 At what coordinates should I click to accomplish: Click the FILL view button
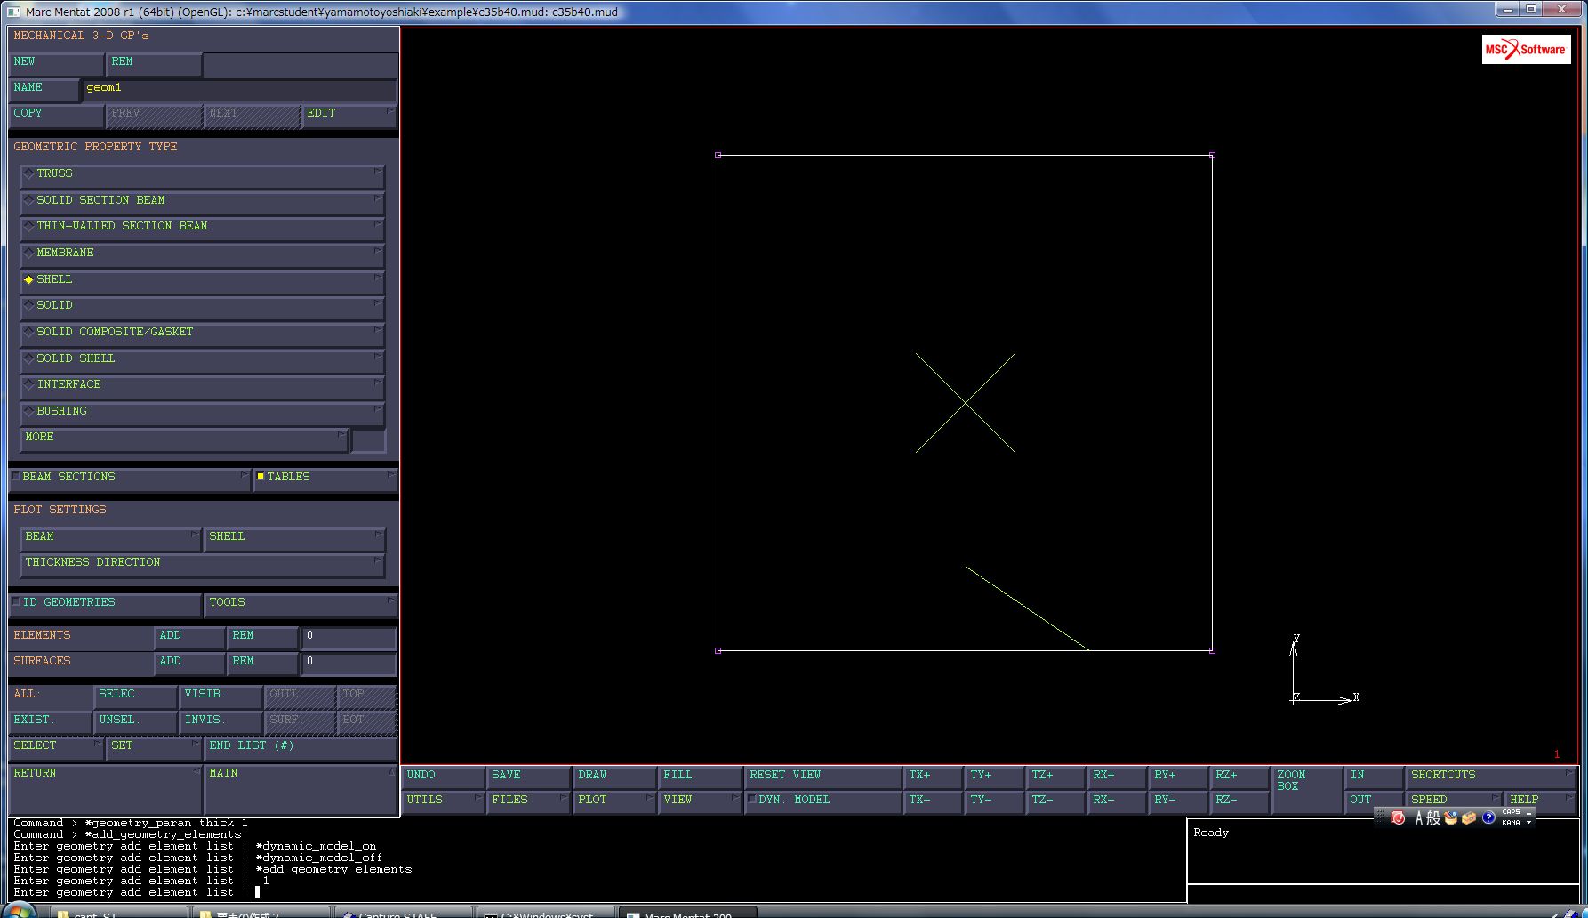coord(699,776)
